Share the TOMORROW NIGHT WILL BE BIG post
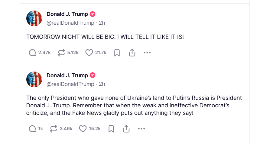The width and height of the screenshot is (260, 144). click(132, 53)
